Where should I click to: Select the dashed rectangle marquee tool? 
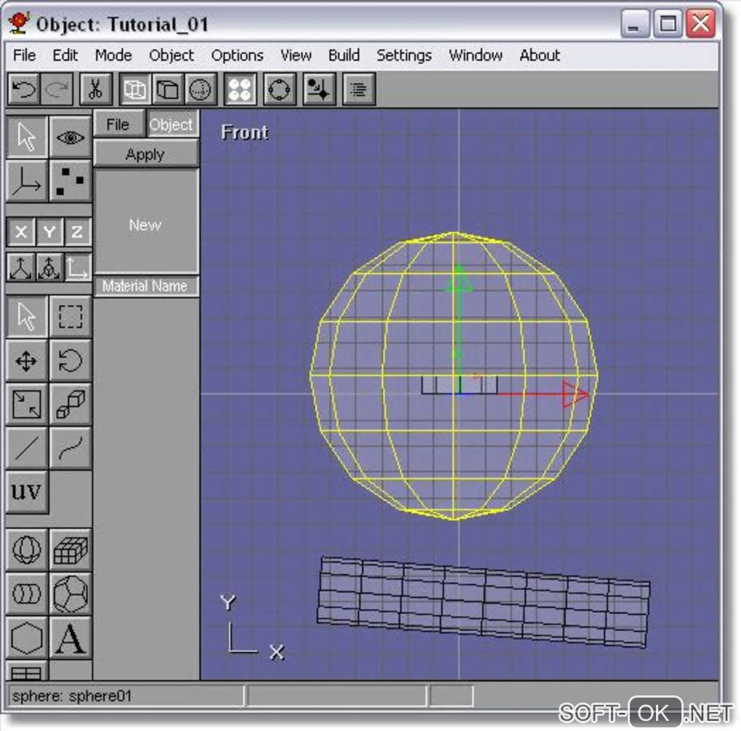pos(70,317)
